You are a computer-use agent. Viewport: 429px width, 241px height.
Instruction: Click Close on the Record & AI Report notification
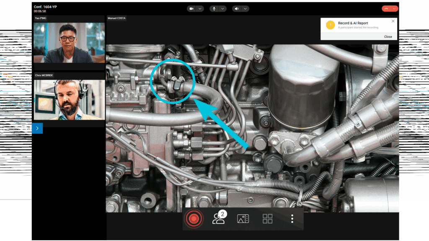(388, 37)
